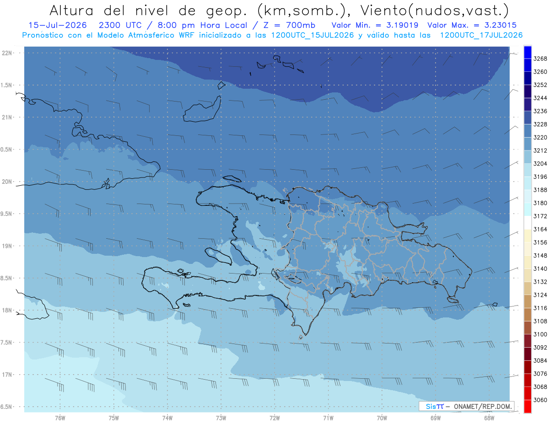
Task: Click 'Valor Min. = 3.19019' text
Action: tap(375, 26)
